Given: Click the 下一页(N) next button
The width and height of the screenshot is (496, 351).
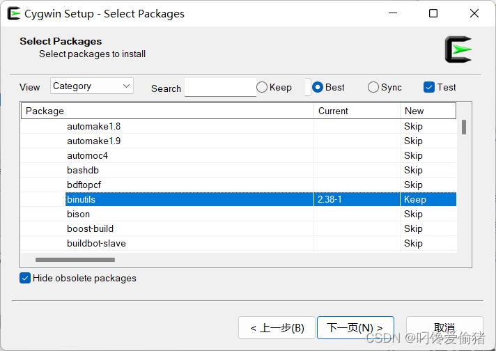Looking at the screenshot, I should click(355, 327).
